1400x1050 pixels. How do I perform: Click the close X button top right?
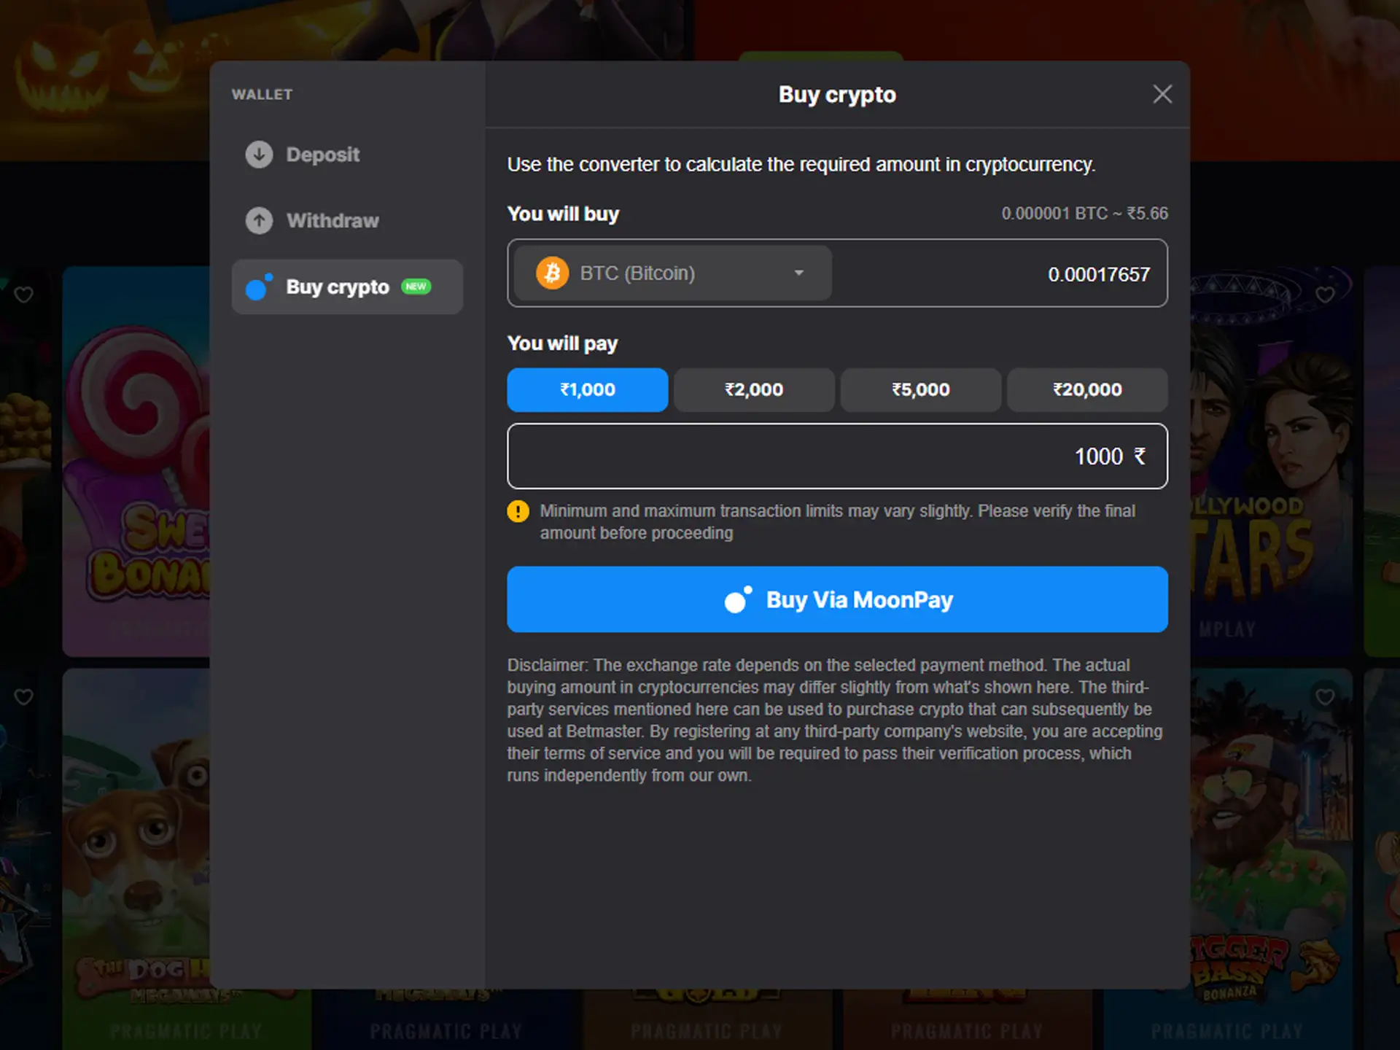1163,94
